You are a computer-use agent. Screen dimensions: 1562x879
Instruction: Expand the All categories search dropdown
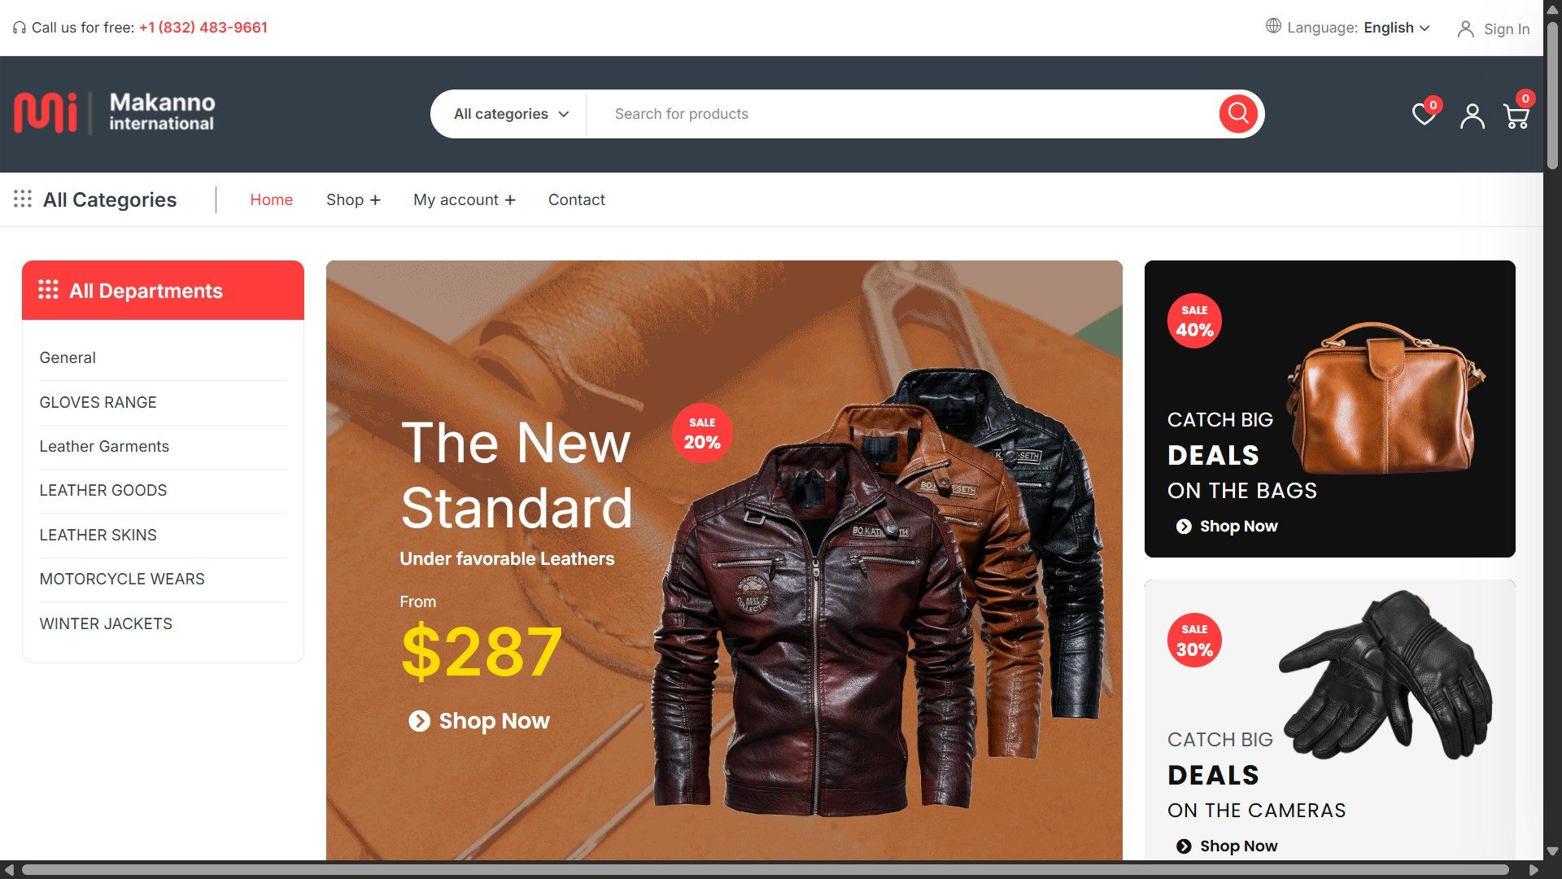point(511,114)
